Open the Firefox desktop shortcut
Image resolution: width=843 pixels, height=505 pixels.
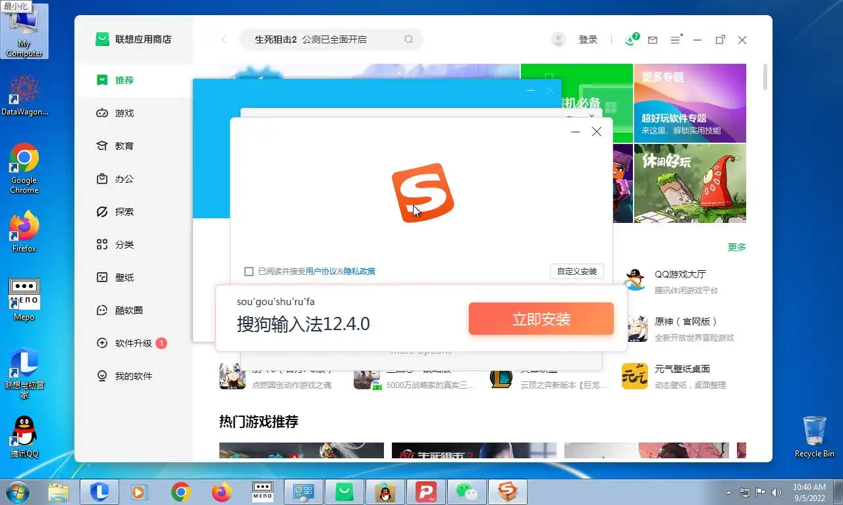[24, 231]
